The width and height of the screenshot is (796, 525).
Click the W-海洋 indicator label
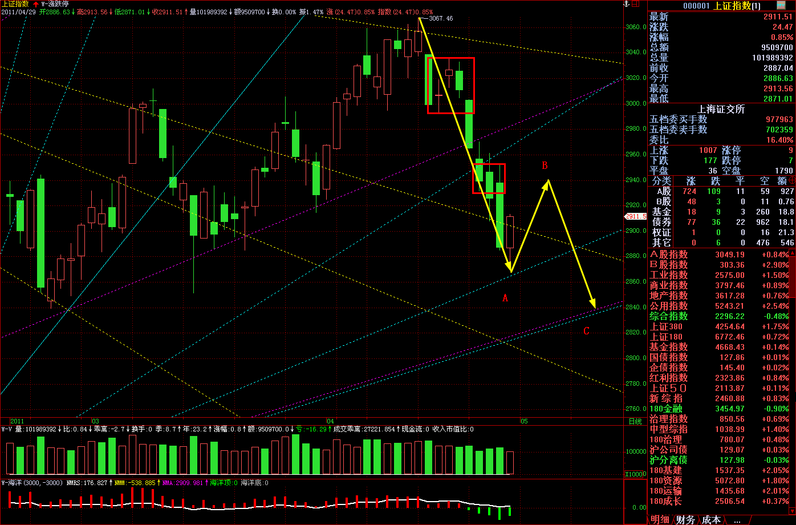[15, 483]
